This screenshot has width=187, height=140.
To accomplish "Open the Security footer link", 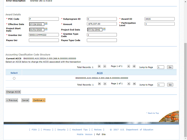I will (x=61, y=129).
